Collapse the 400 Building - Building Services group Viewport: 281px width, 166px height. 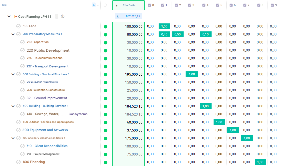pos(13,106)
